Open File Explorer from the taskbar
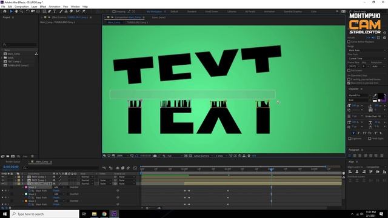Screen dimensions: 388x218 pyautogui.click(x=95, y=214)
